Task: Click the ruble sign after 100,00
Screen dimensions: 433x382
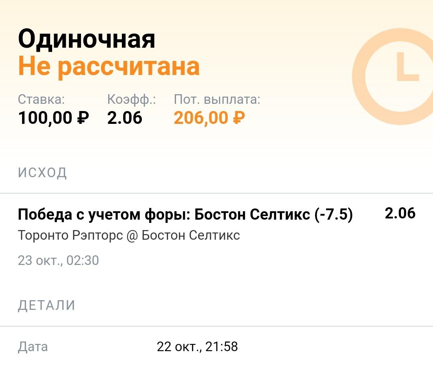Action: pyautogui.click(x=83, y=117)
